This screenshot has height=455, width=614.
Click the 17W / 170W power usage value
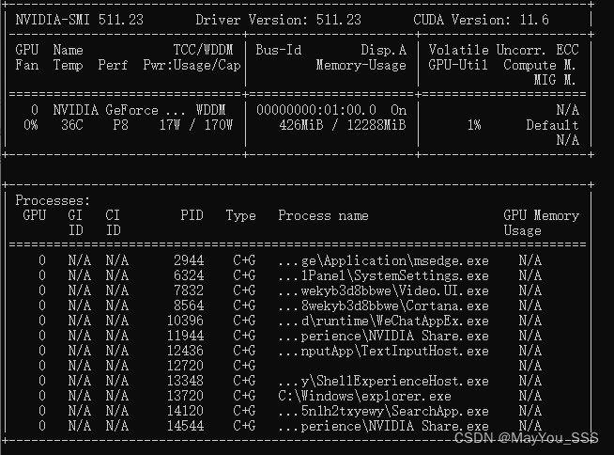tap(195, 125)
